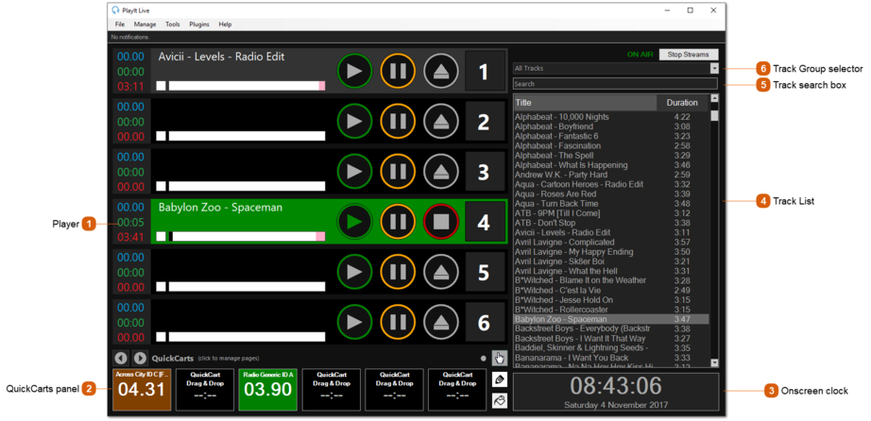The width and height of the screenshot is (871, 421).
Task: Play Avicii - Levels in player 1
Action: click(x=354, y=71)
